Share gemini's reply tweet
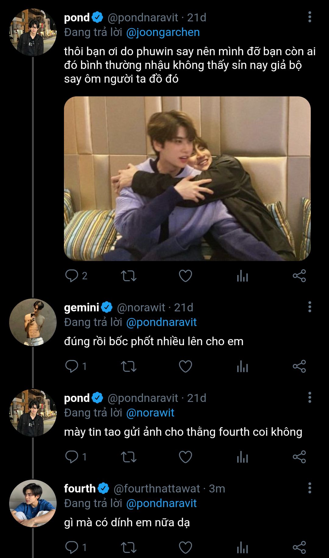 (299, 366)
